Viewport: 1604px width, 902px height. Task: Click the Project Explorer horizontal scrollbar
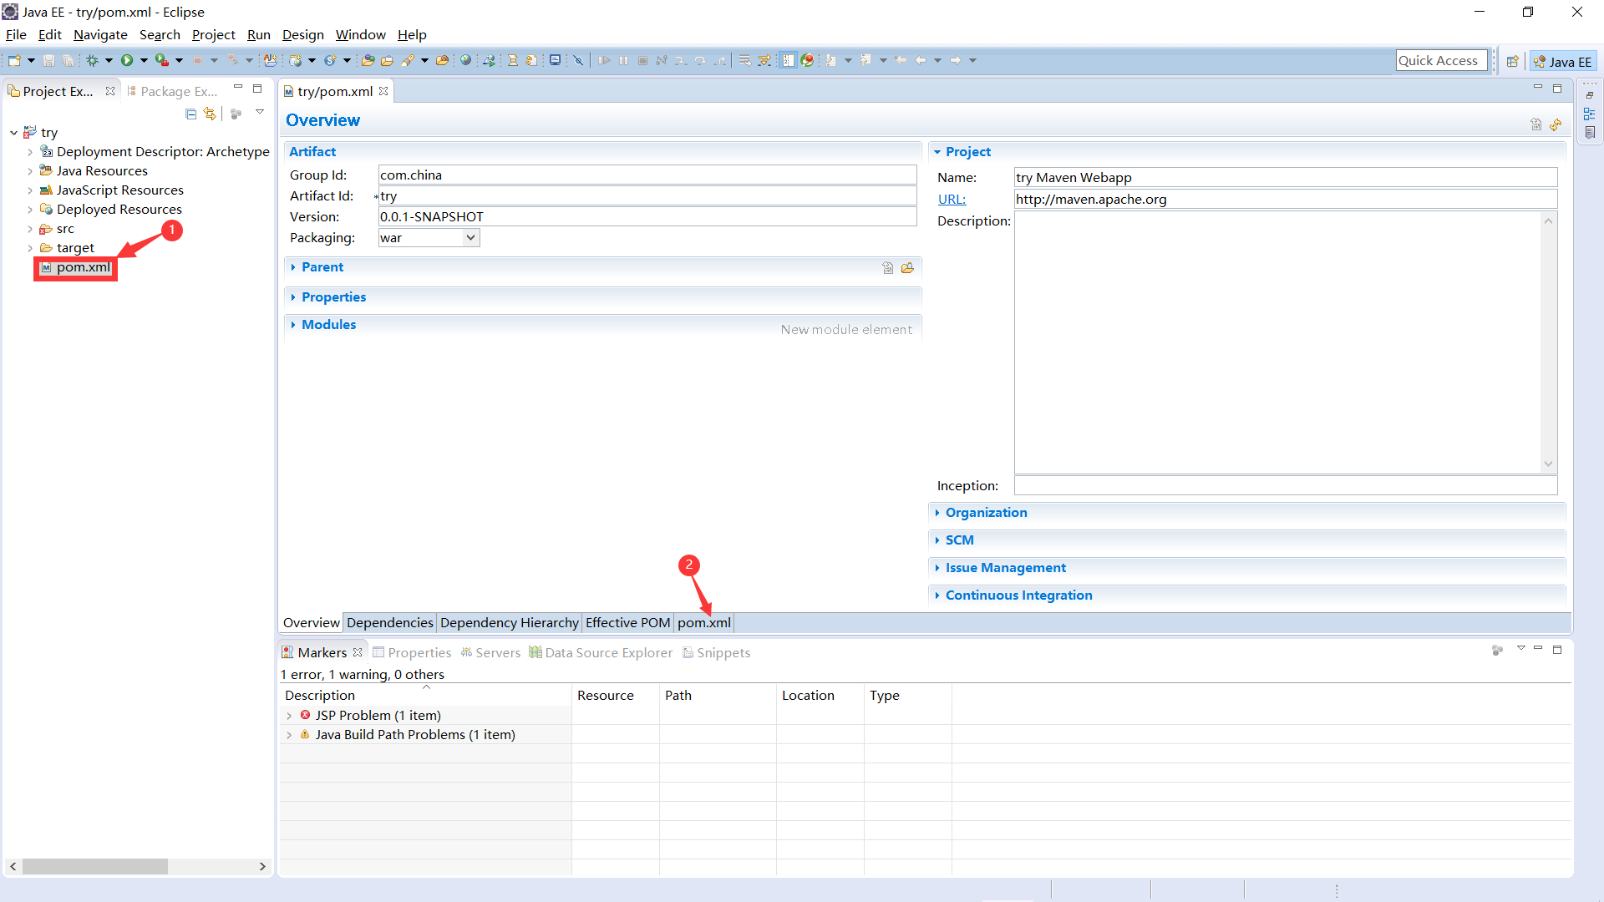[x=94, y=867]
